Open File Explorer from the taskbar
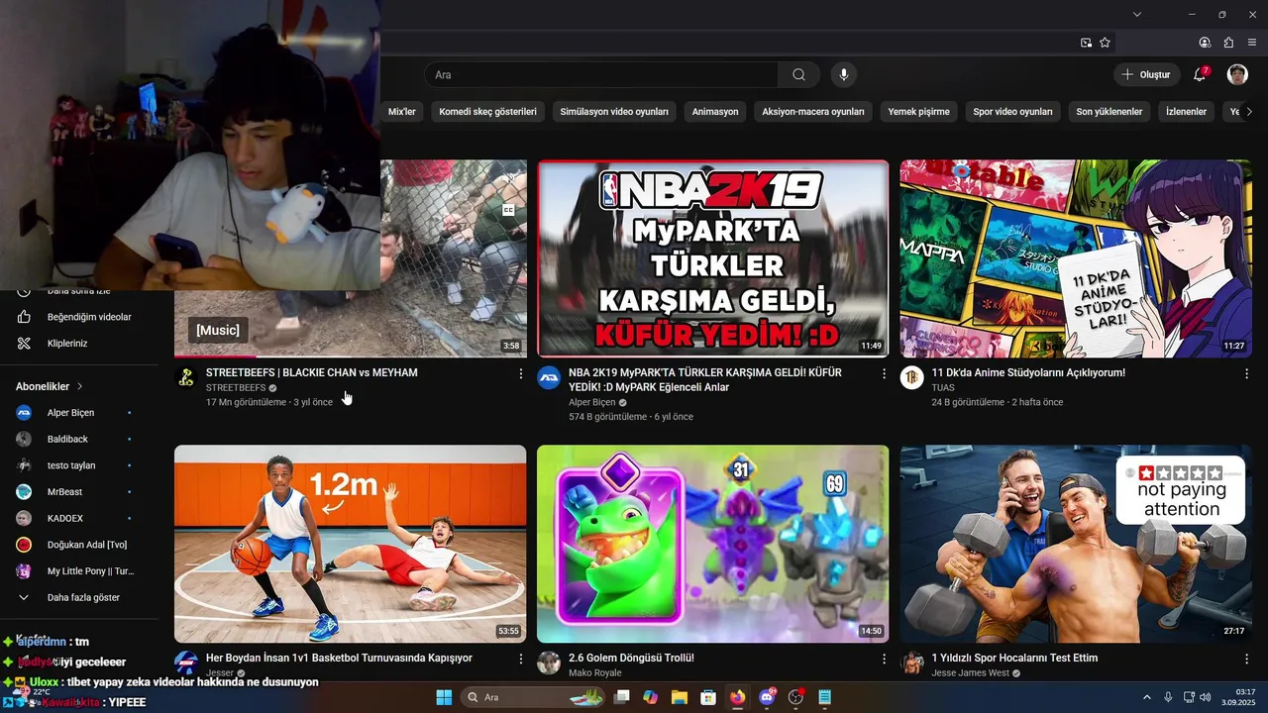Viewport: 1268px width, 713px height. point(680,697)
